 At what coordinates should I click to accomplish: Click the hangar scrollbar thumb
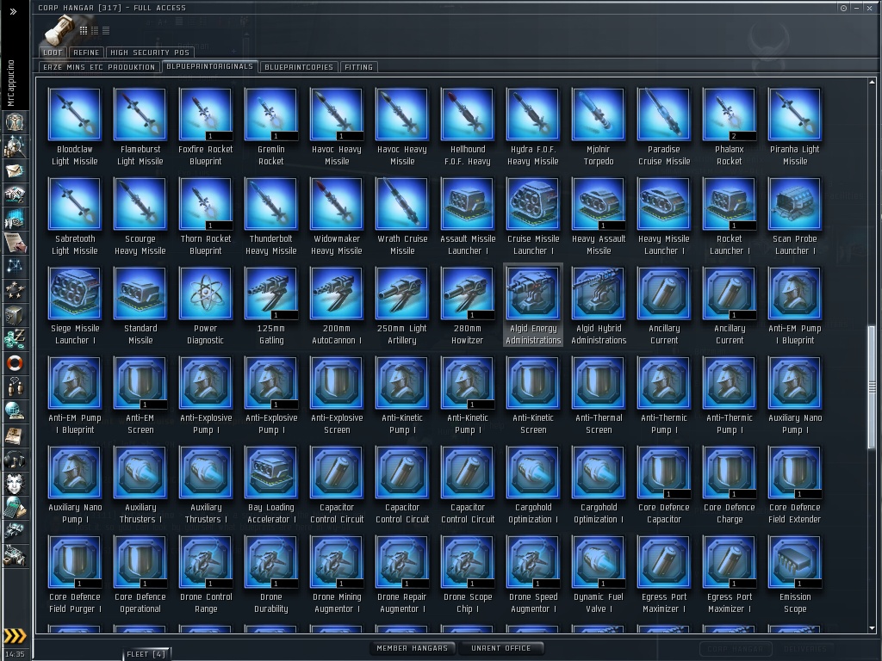point(872,386)
